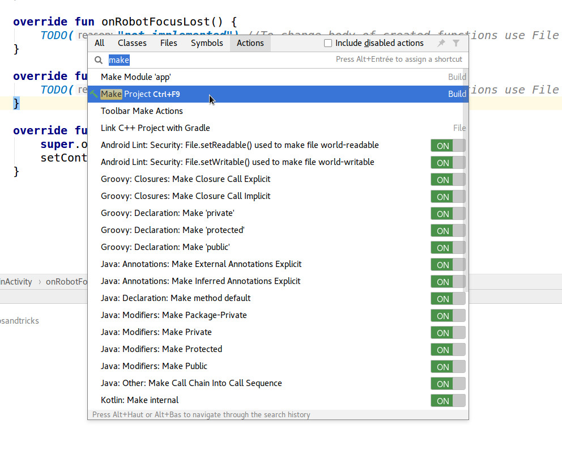Toggle File.setWritable() lint inspection switch

[448, 163]
